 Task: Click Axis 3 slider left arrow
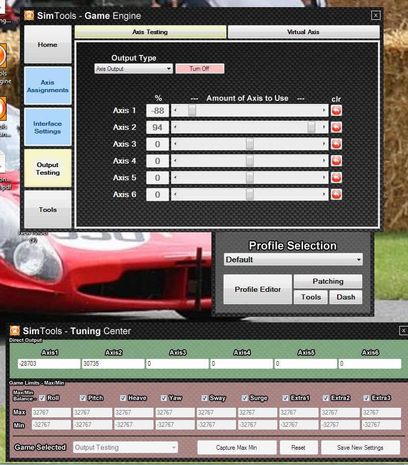tap(175, 144)
